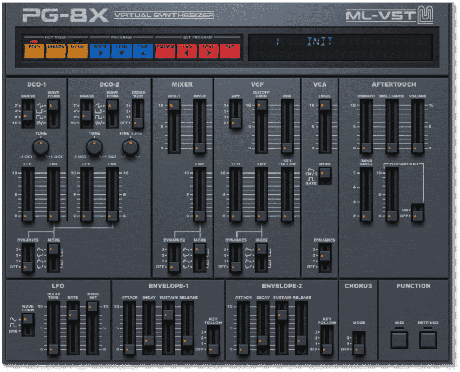
Task: Click the VCF Cutoff Freq slider
Action: [x=261, y=125]
